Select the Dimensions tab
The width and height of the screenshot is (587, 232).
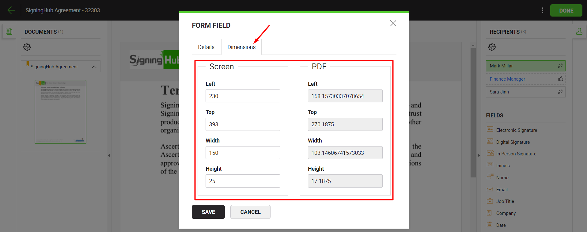[241, 47]
